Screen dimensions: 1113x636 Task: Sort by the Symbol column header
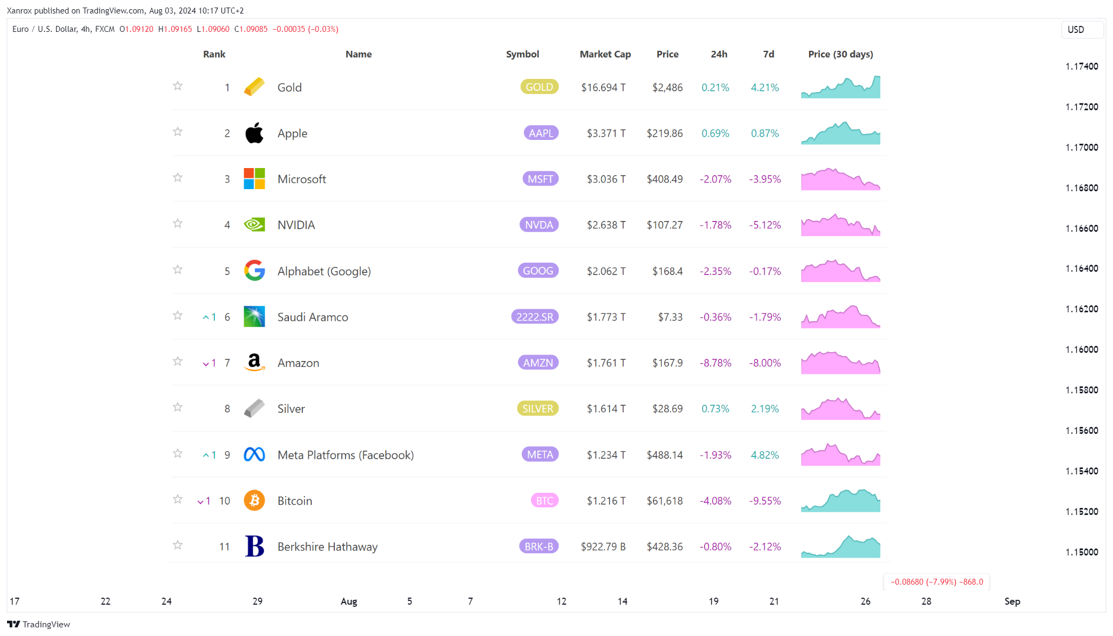(x=522, y=54)
